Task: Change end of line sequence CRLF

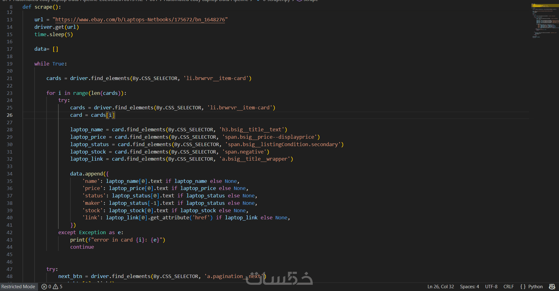Action: [x=509, y=287]
